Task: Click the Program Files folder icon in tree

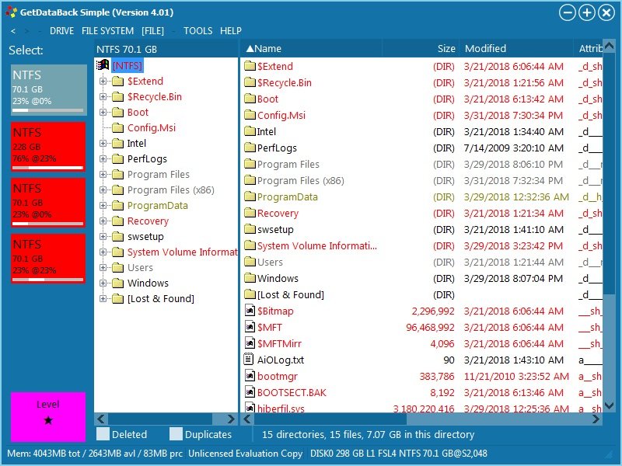Action: [x=118, y=174]
